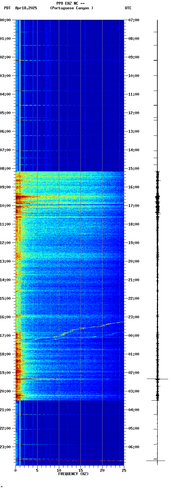Image resolution: width=171 pixels, height=490 pixels.
Task: Click the PDT time label '16:00'
Action: 5,317
